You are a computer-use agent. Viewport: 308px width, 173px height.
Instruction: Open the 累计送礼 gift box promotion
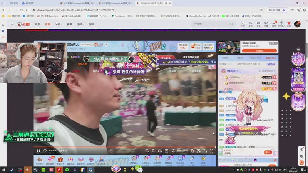click(298, 101)
